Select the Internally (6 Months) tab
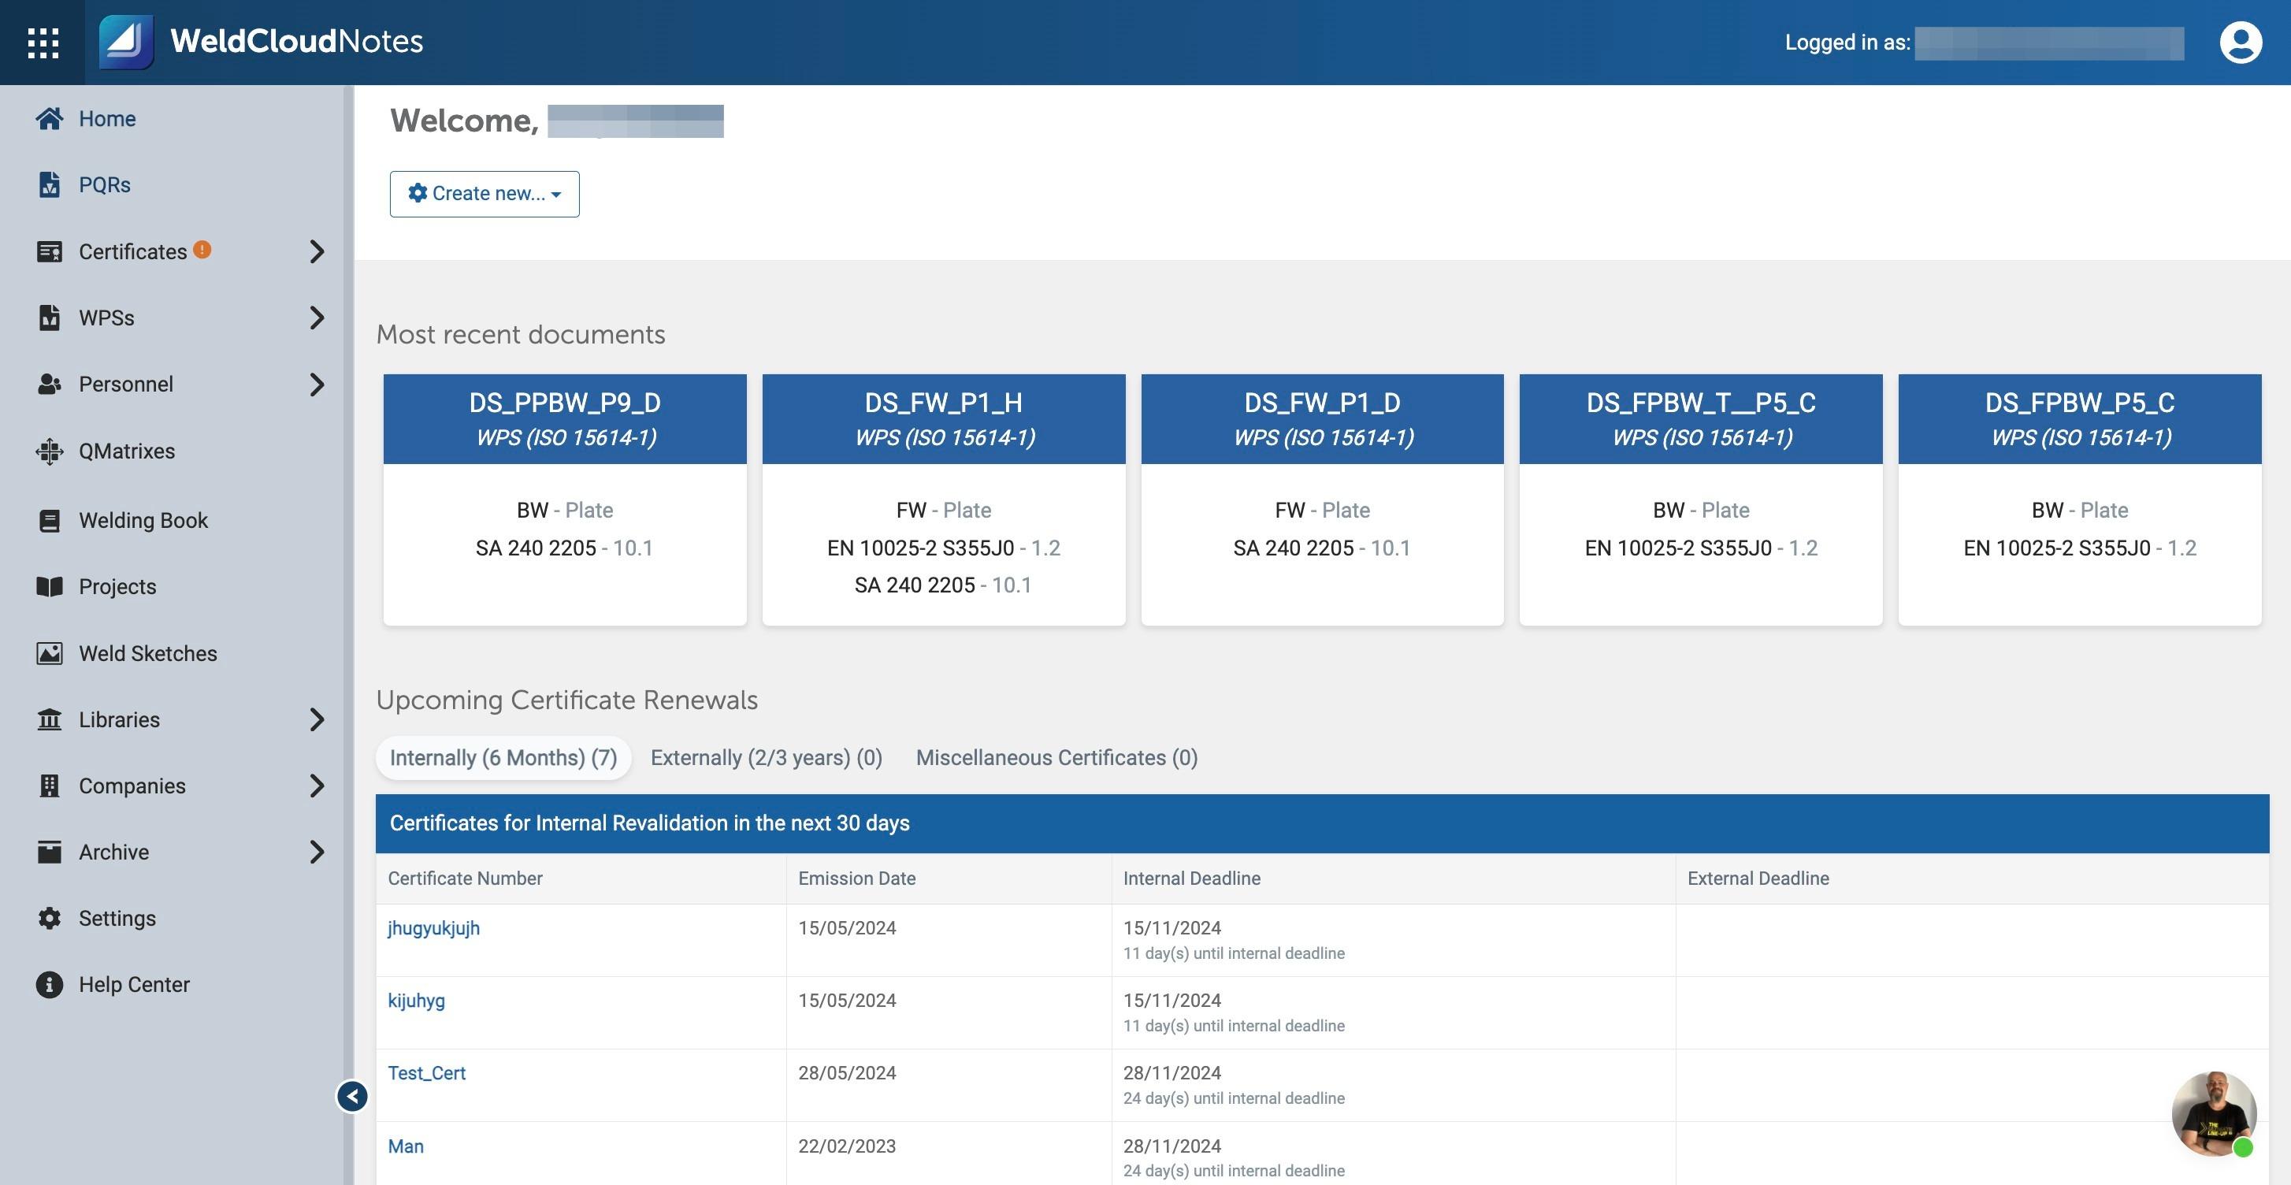This screenshot has width=2291, height=1185. click(x=503, y=758)
